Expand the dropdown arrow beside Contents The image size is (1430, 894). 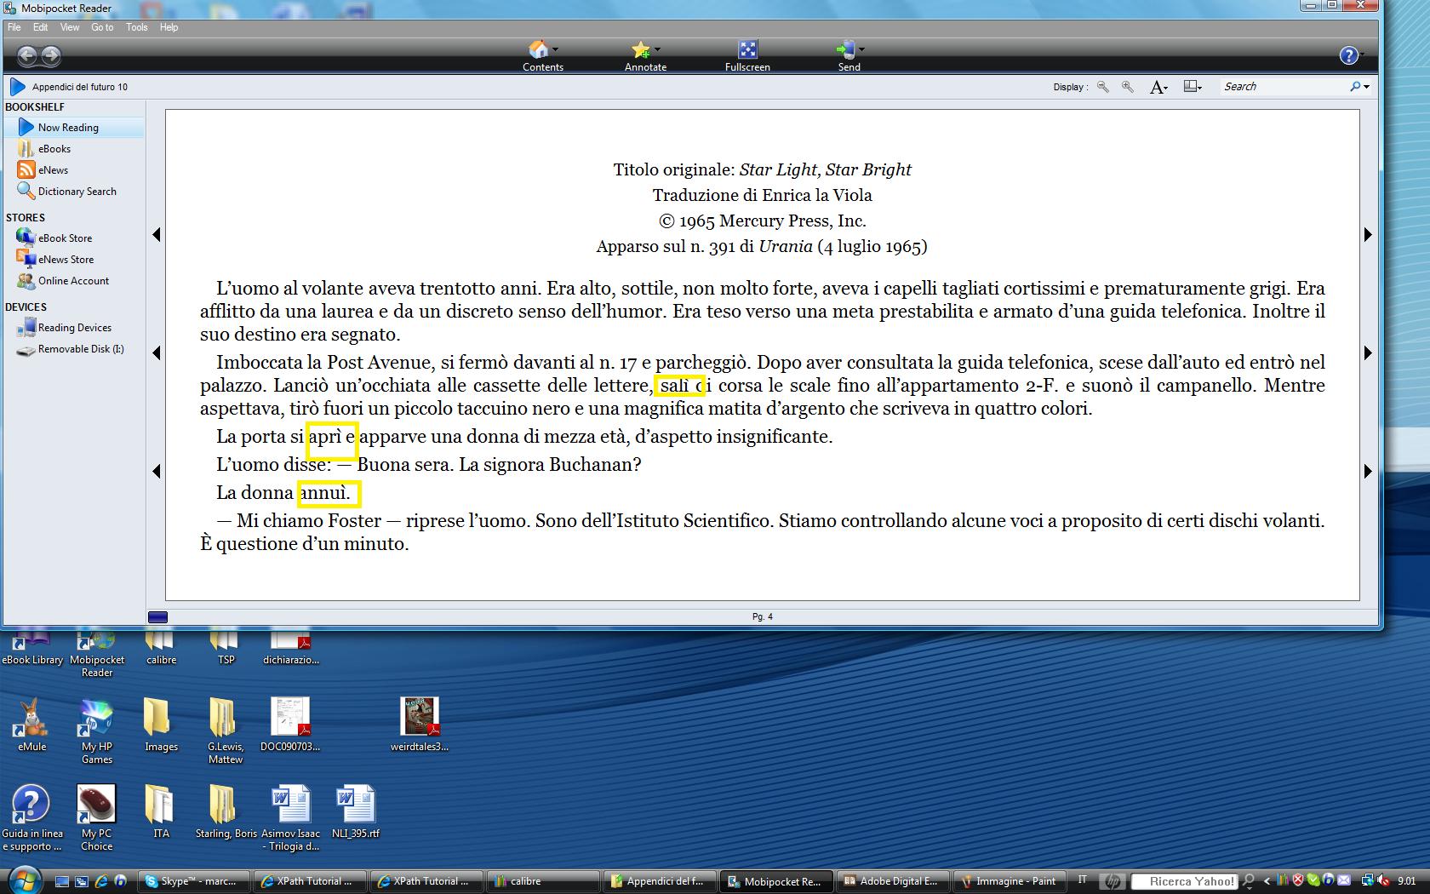(556, 49)
